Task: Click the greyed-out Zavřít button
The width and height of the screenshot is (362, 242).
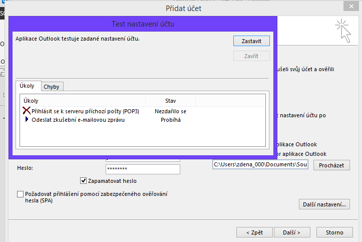Action: (251, 56)
